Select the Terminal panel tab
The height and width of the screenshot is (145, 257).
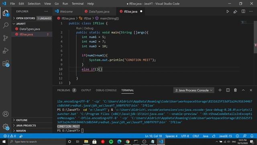[128, 90]
